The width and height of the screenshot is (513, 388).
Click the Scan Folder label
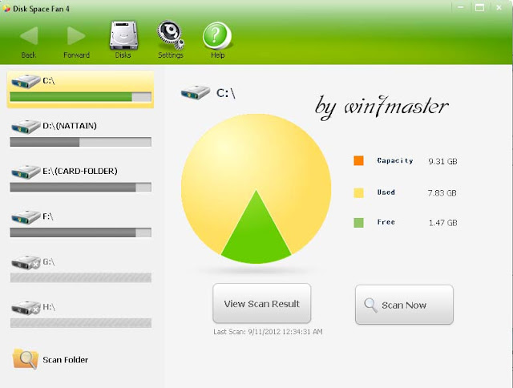tap(66, 359)
